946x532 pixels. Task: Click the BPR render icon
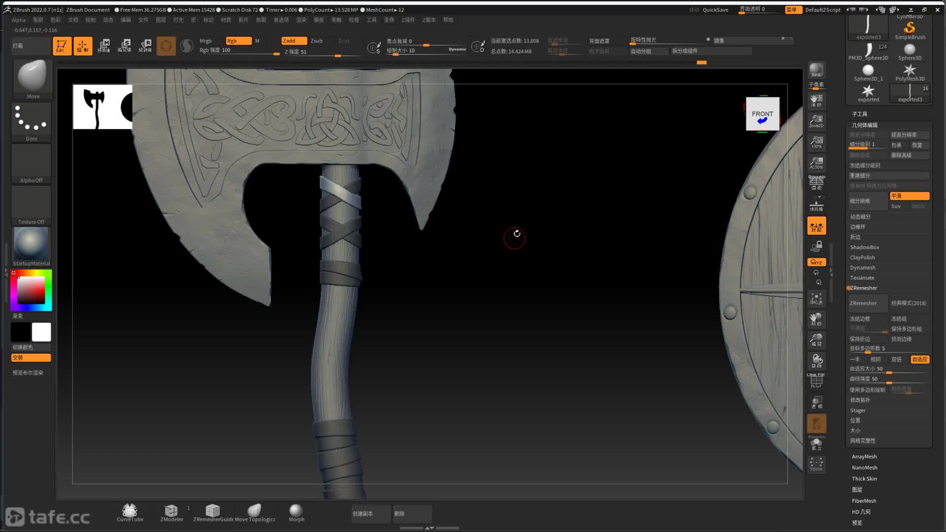click(x=816, y=70)
